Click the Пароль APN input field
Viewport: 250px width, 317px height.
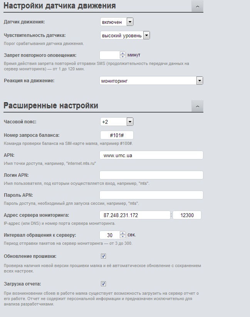(151, 195)
